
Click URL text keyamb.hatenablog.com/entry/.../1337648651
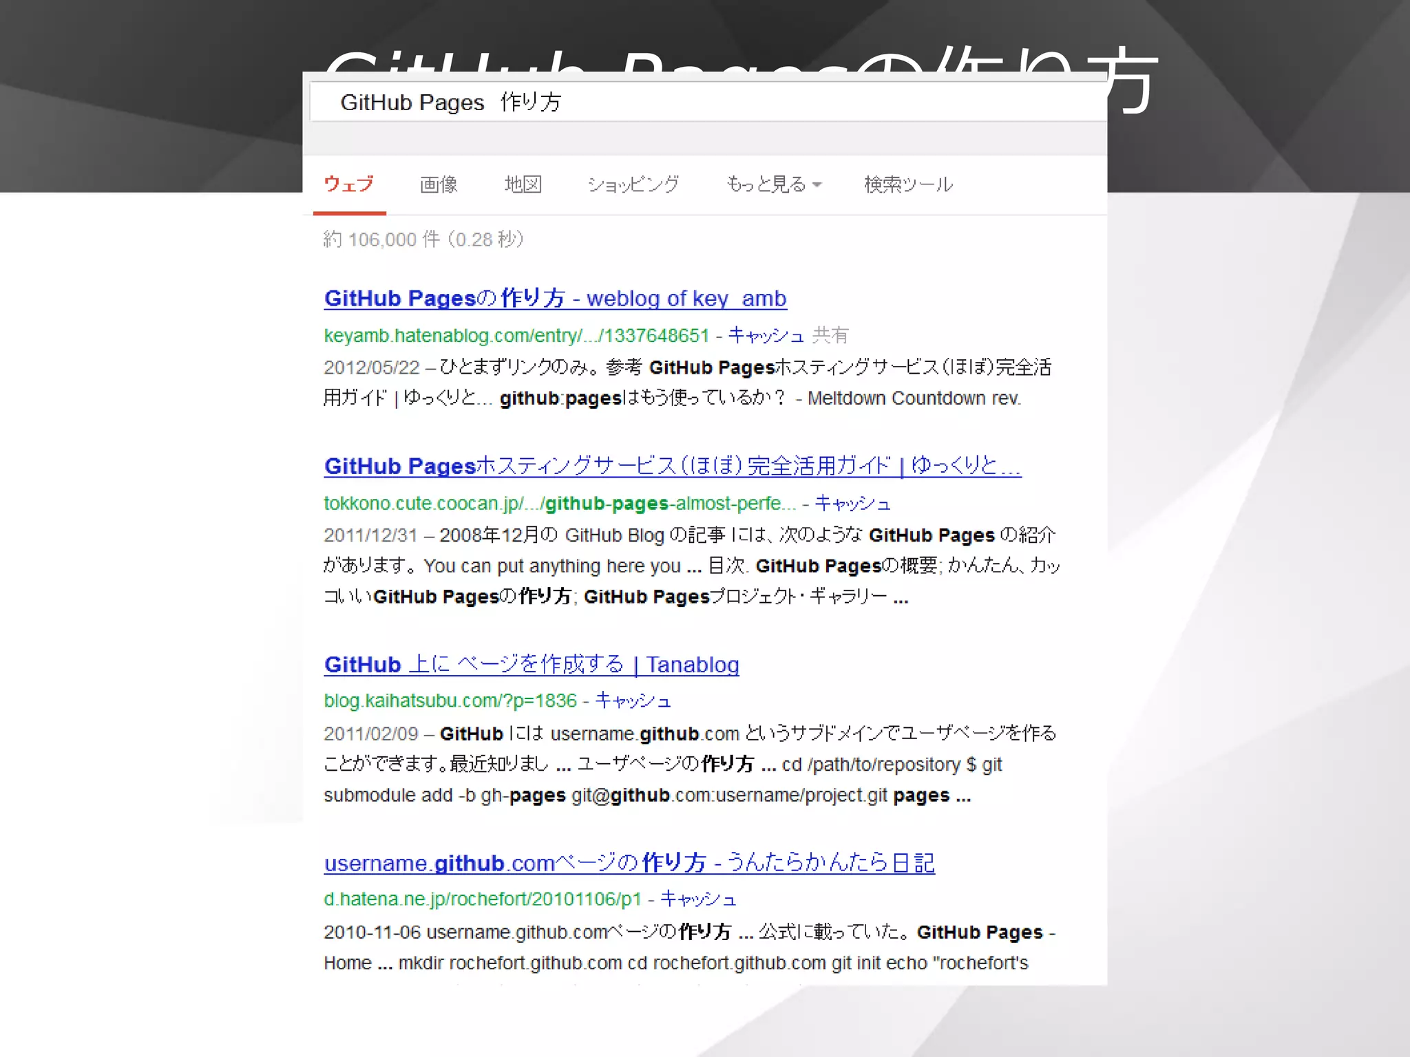tap(516, 336)
